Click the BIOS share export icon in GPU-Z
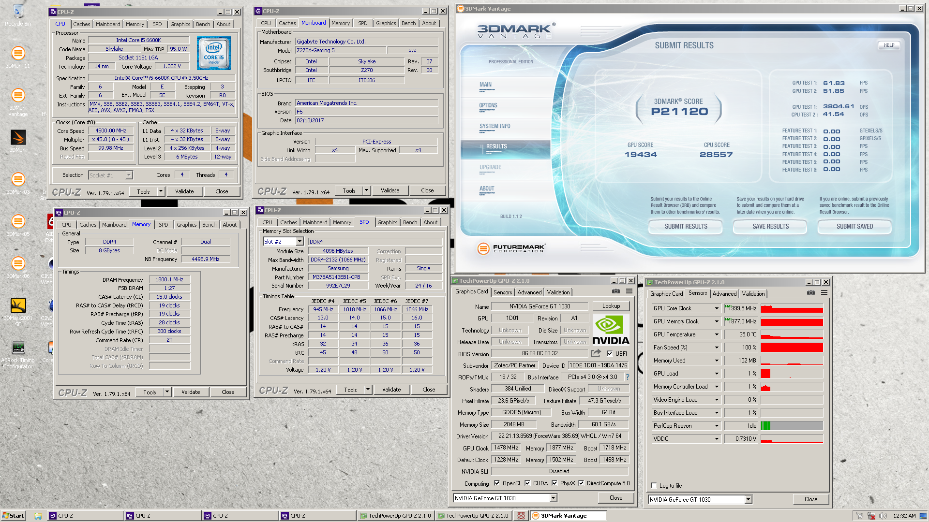929x522 pixels. [x=596, y=353]
